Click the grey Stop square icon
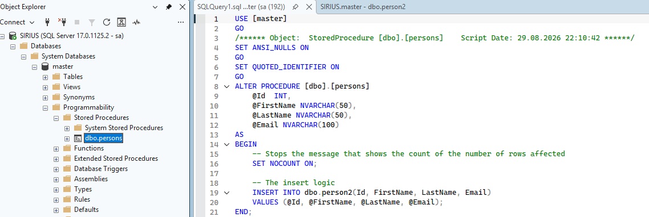The width and height of the screenshot is (649, 217). tap(77, 22)
